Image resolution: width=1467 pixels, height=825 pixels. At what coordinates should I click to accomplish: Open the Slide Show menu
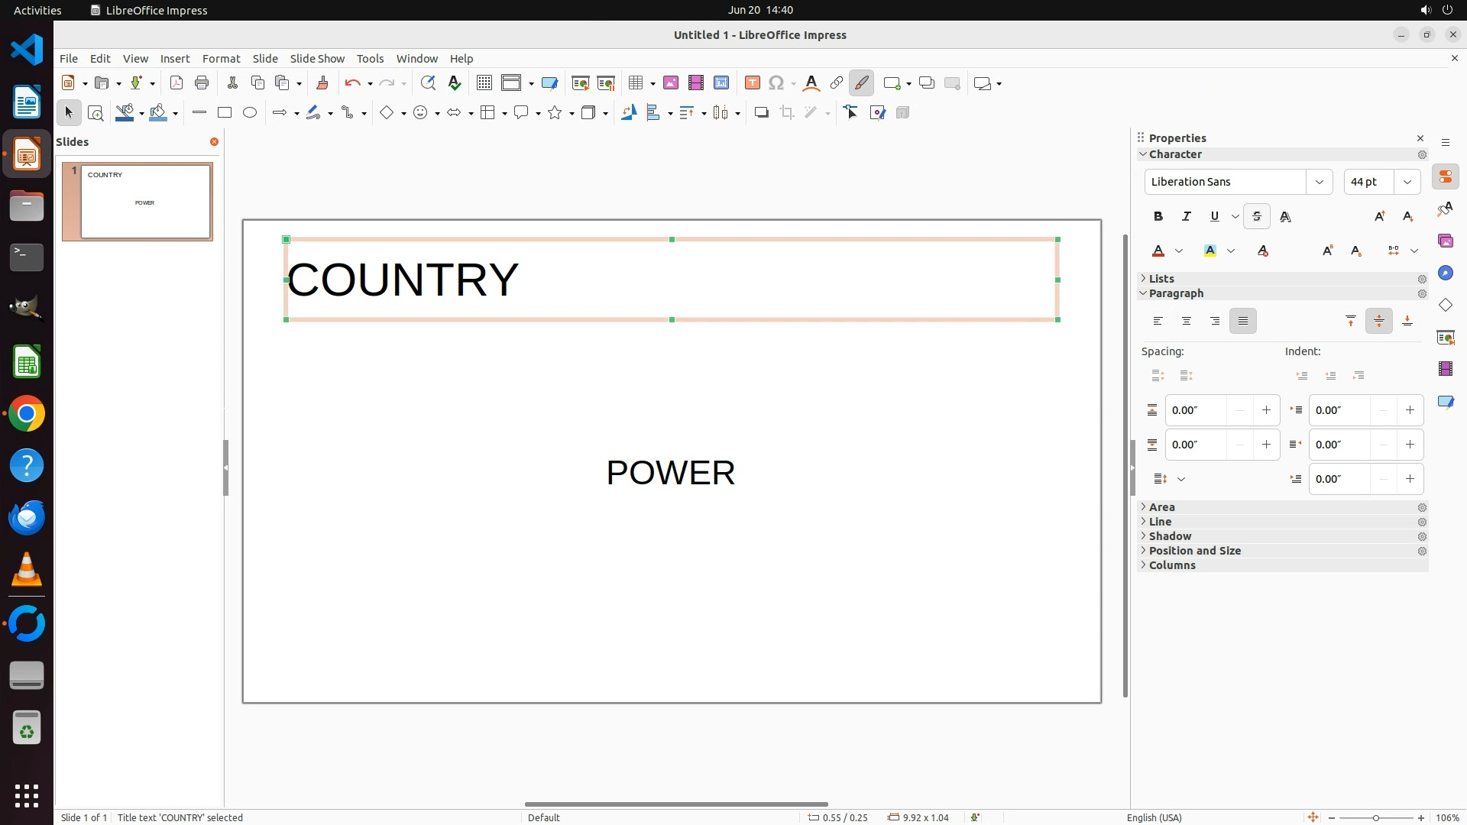pyautogui.click(x=317, y=58)
